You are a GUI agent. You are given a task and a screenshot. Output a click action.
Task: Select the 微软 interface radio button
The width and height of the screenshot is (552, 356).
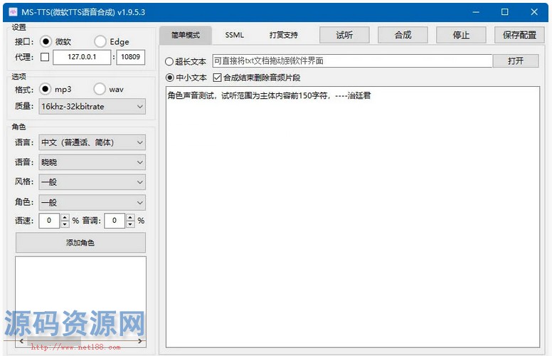pos(46,41)
